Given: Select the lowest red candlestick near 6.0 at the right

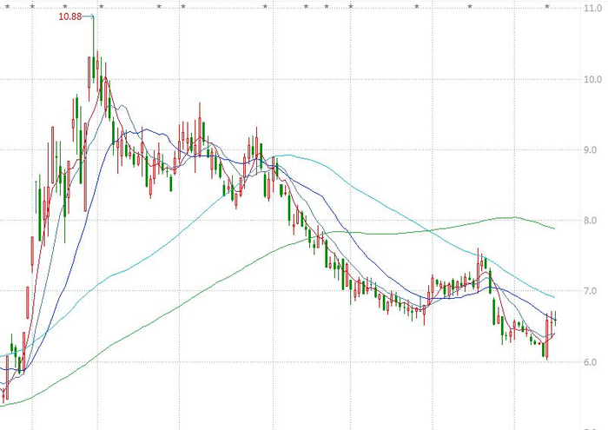Looking at the screenshot, I should tap(547, 338).
